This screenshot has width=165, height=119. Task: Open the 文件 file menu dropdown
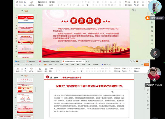18,65
